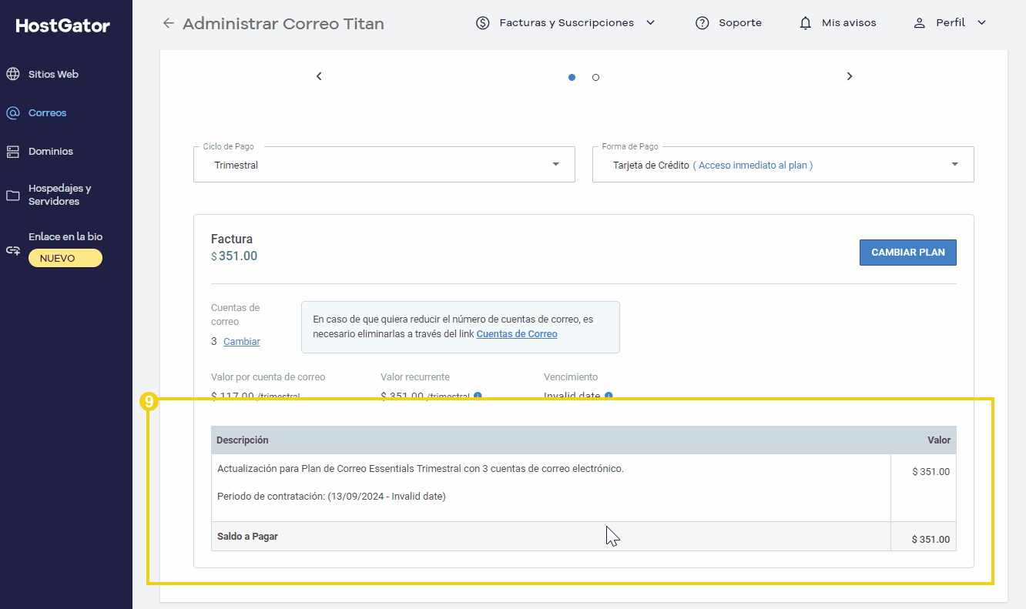
Task: Click the Valor por cuenta de correo label
Action: pos(268,377)
